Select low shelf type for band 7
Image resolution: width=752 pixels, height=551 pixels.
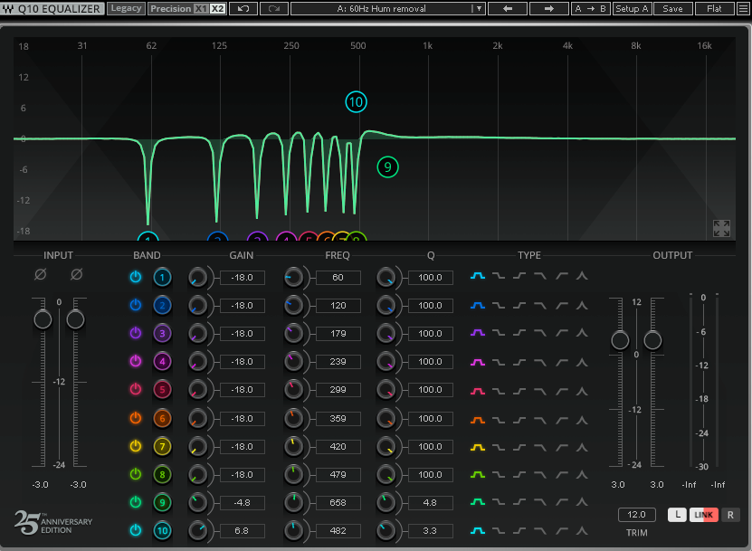pyautogui.click(x=499, y=448)
